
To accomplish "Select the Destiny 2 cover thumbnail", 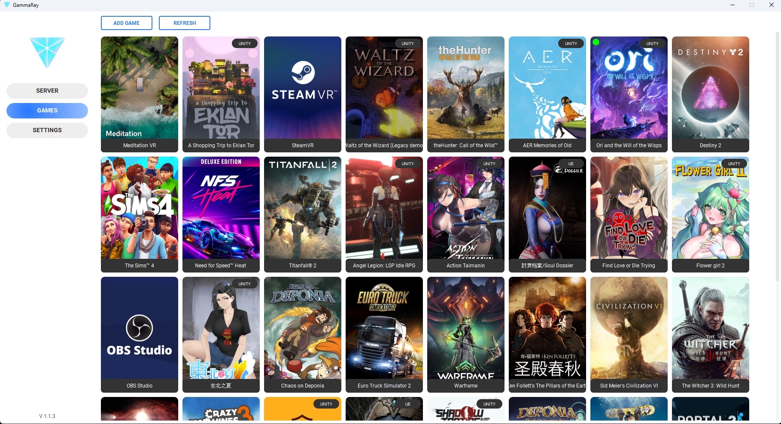I will point(710,88).
